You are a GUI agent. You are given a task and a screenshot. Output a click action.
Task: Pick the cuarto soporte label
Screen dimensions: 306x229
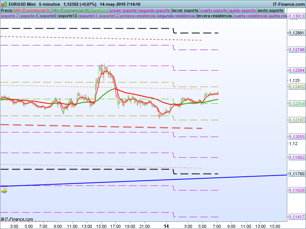(x=213, y=10)
